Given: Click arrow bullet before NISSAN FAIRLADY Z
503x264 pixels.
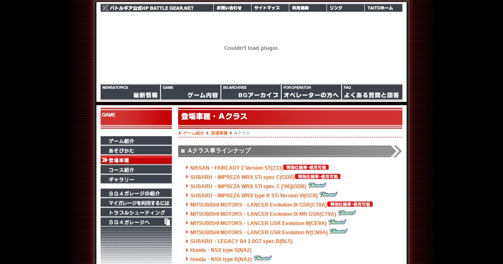Looking at the screenshot, I should tap(187, 168).
